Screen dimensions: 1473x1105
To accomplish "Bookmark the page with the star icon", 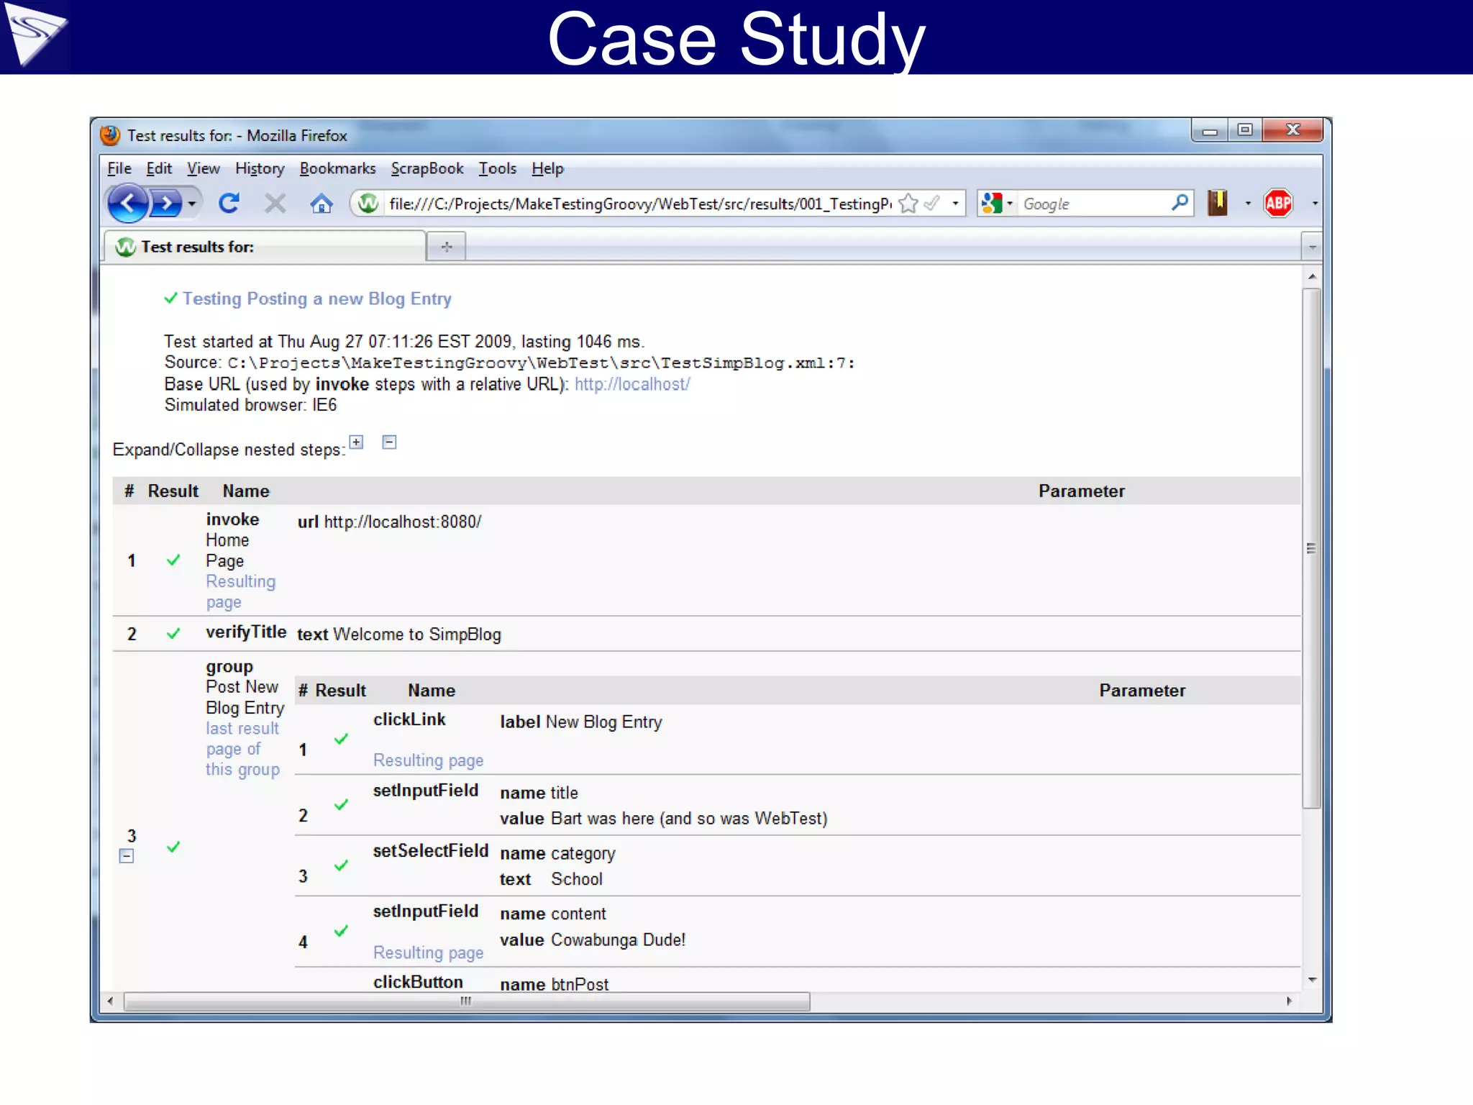I will click(x=908, y=204).
